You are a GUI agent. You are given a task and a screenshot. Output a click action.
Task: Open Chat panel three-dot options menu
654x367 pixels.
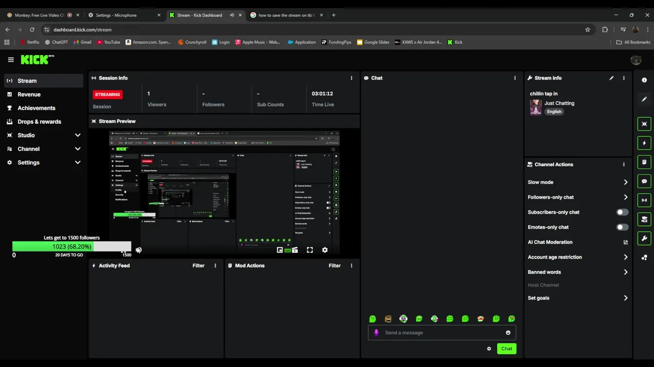click(515, 78)
